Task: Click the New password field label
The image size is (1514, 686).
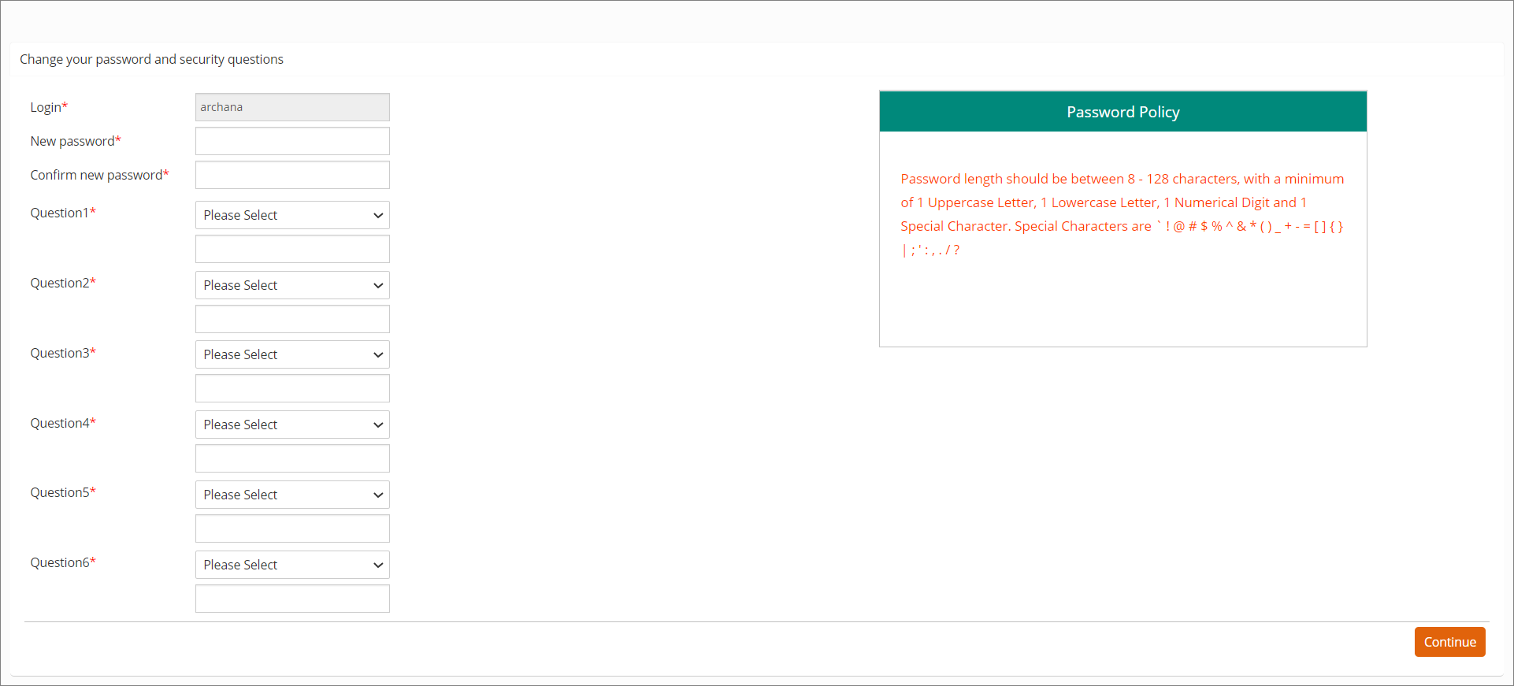Action: 72,141
